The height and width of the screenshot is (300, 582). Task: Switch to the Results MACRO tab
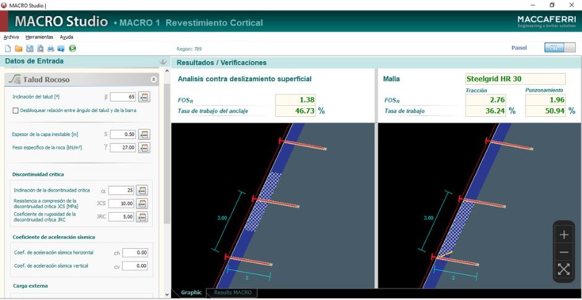tap(232, 293)
